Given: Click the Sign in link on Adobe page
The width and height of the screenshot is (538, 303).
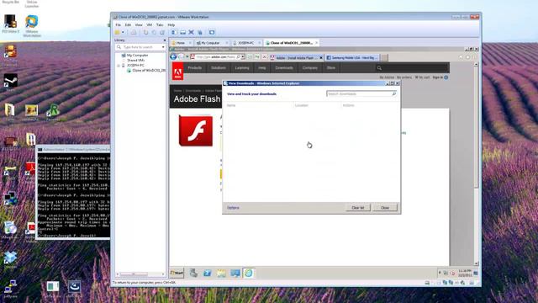Looking at the screenshot, I should point(438,77).
